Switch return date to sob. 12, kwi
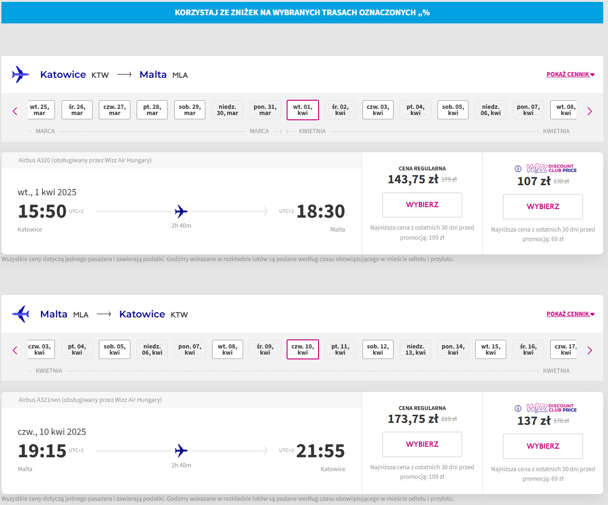The image size is (608, 505). [378, 350]
